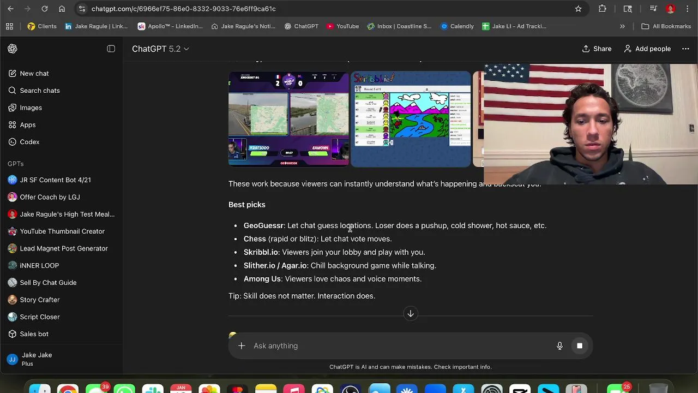Open the ChatGPT bookmark

point(302,26)
